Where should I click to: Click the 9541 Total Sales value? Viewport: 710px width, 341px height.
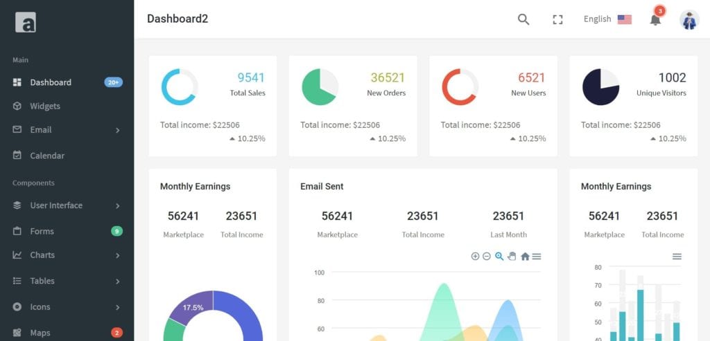pyautogui.click(x=251, y=77)
